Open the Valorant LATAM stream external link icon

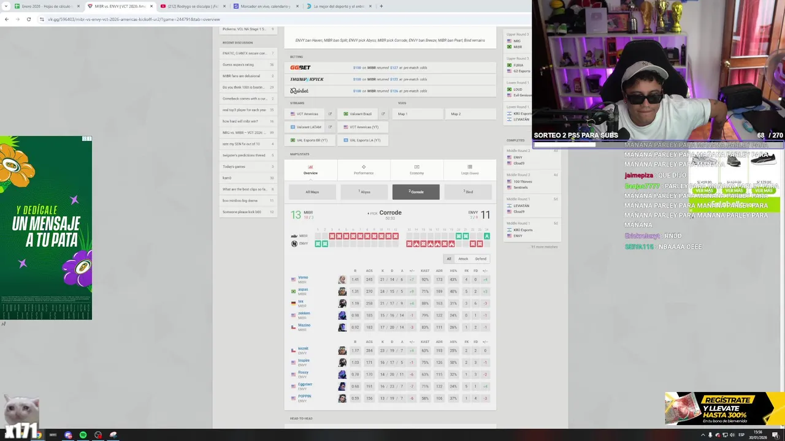330,127
